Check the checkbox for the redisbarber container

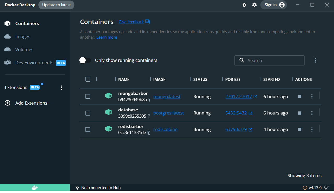click(88, 129)
